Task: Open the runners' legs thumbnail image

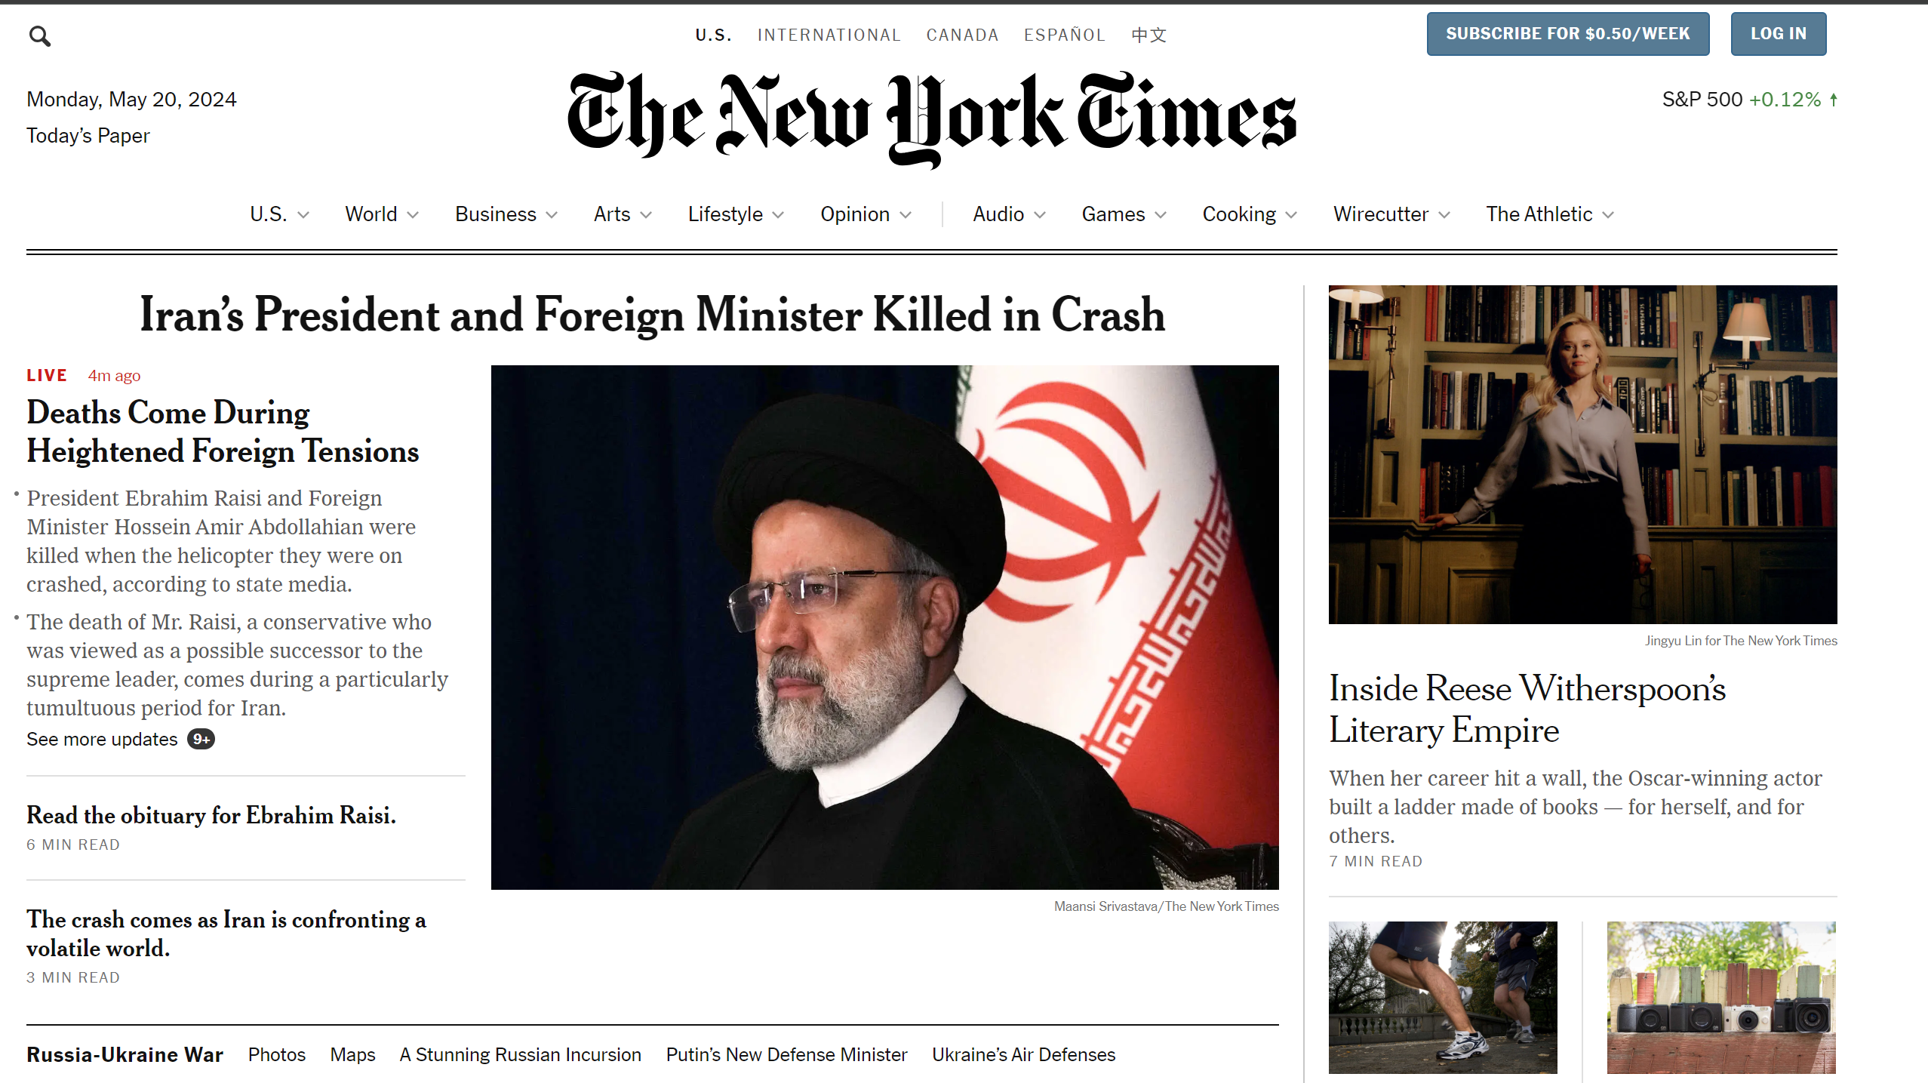Action: tap(1442, 997)
